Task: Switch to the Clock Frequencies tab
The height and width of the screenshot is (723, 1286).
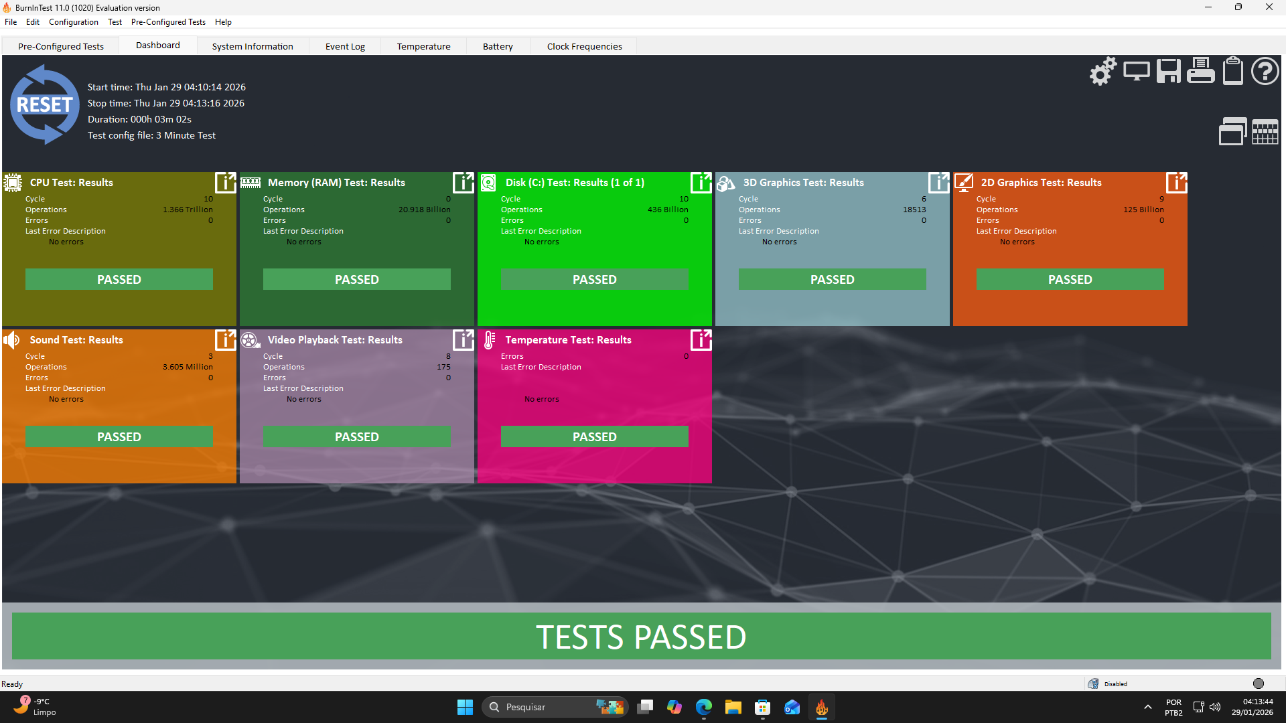Action: [x=584, y=46]
